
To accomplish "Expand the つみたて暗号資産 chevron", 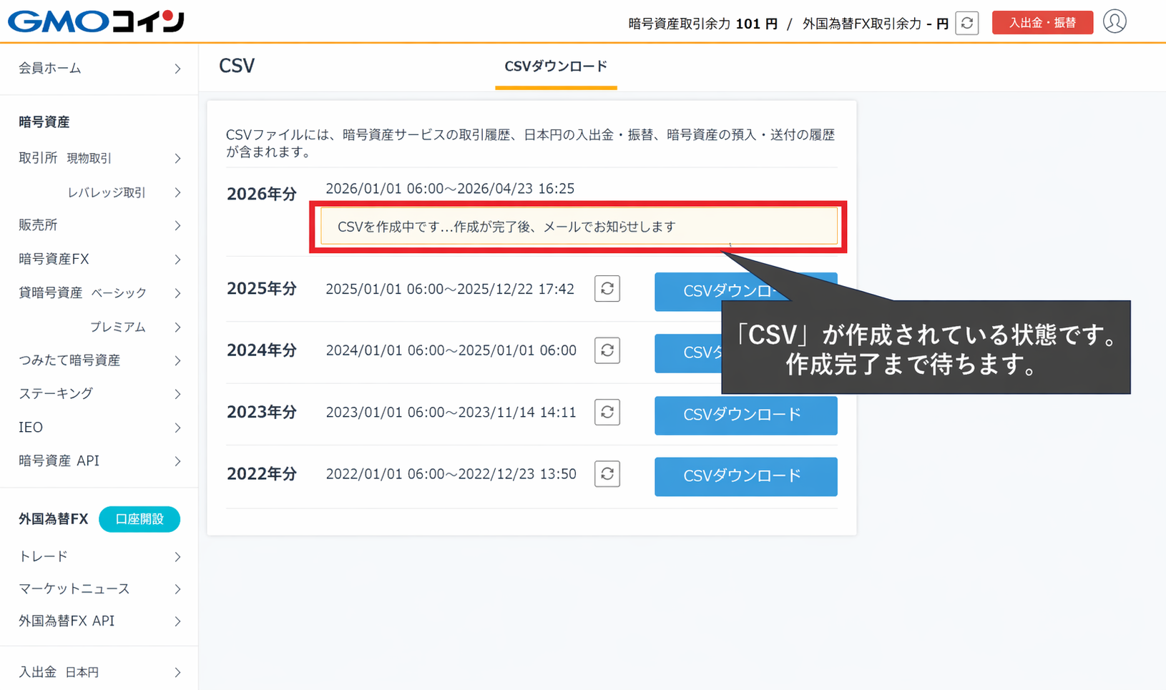I will click(177, 360).
